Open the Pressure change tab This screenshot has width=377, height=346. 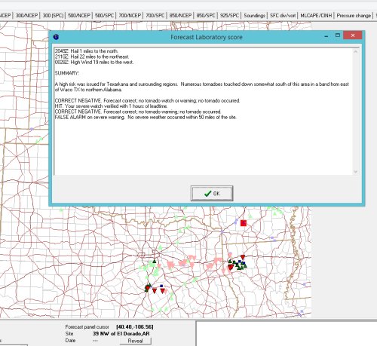[x=354, y=16]
